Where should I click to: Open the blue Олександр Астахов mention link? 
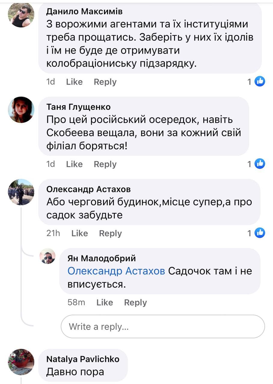(116, 271)
